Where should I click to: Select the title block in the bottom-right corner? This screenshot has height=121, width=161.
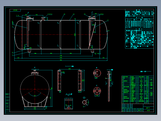(138, 108)
